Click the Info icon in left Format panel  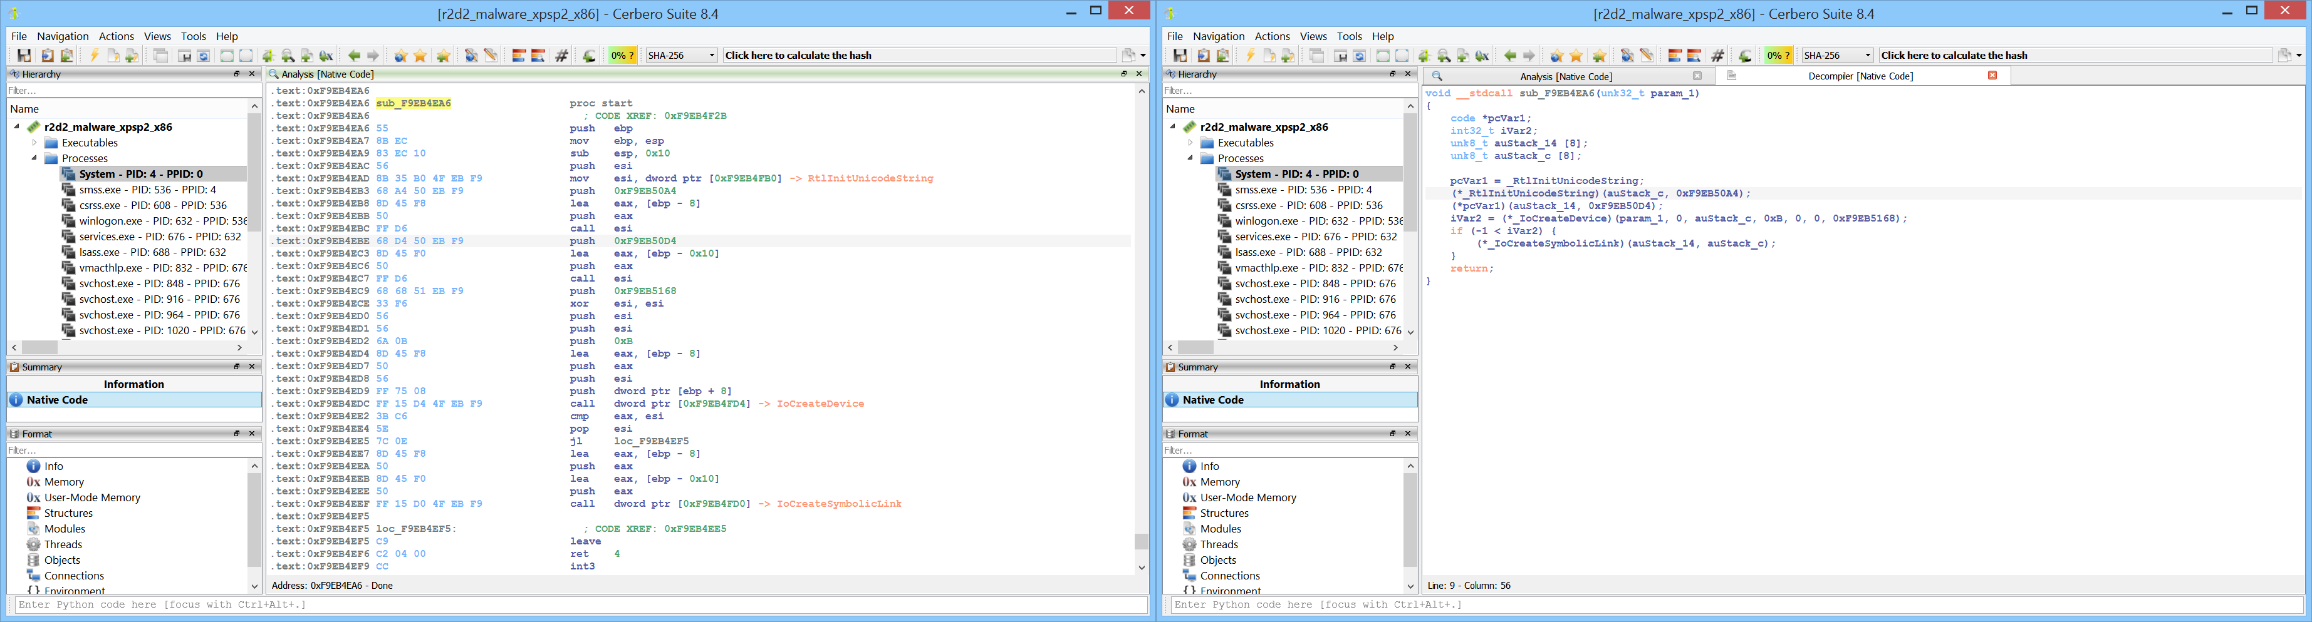coord(33,466)
